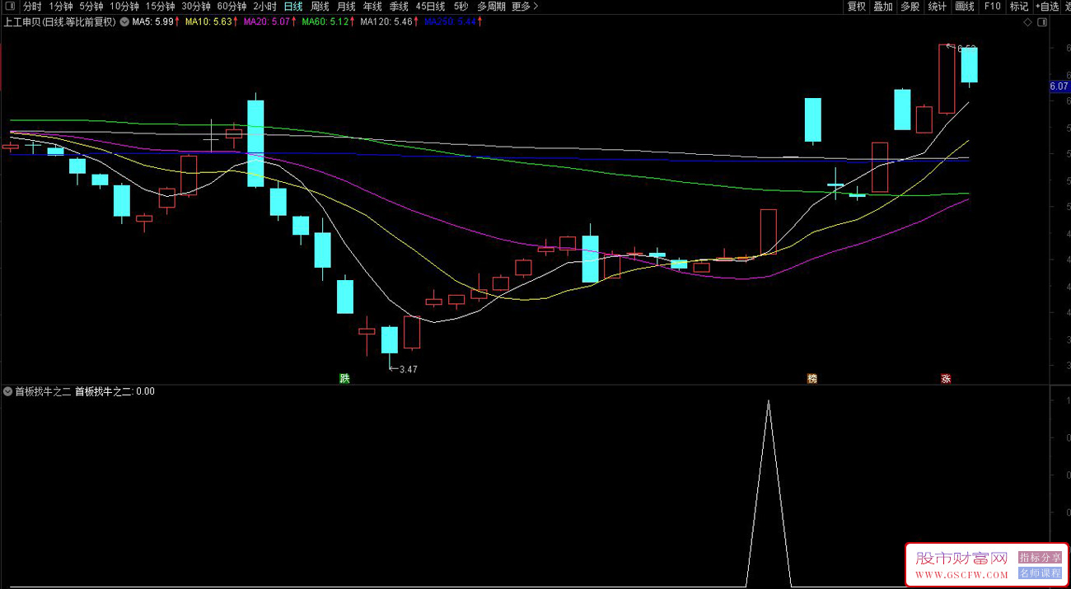The width and height of the screenshot is (1071, 589).
Task: Select the 60分钟 period tab
Action: pyautogui.click(x=232, y=6)
